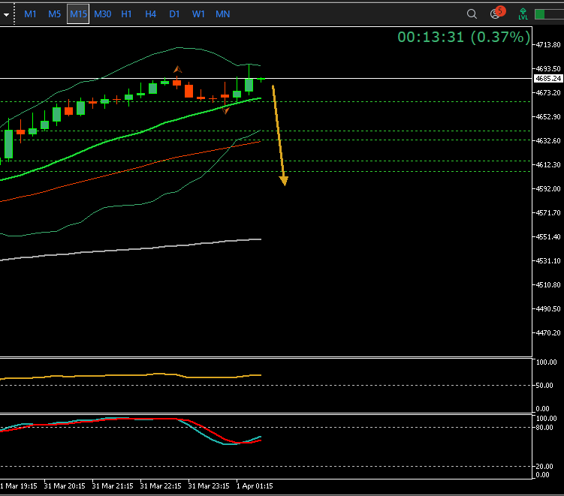Select the D1 daily timeframe
Screen dimensions: 564x496
click(x=174, y=14)
